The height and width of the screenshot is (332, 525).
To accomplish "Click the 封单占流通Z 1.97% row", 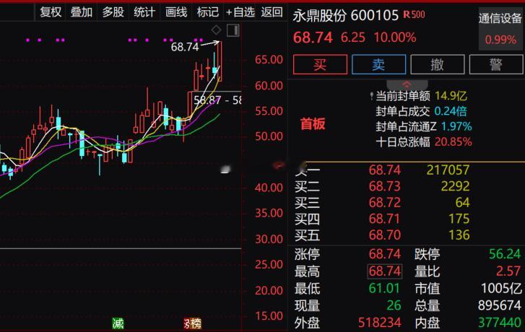I will tap(424, 126).
